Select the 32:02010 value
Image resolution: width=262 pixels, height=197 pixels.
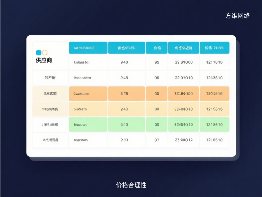click(184, 78)
